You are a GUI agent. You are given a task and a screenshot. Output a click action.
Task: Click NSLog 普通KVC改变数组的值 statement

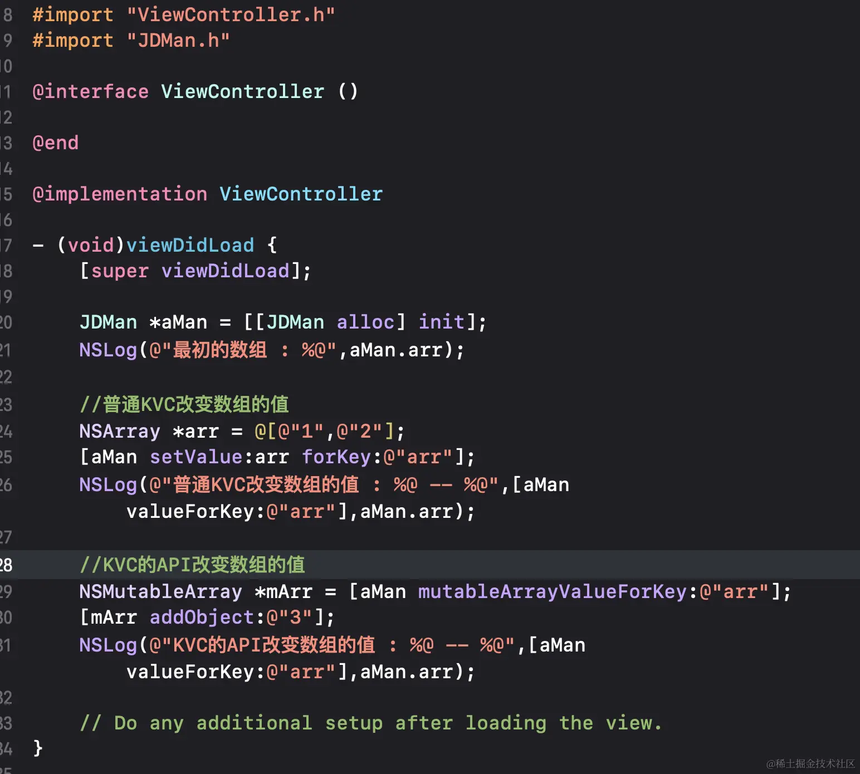pyautogui.click(x=324, y=498)
